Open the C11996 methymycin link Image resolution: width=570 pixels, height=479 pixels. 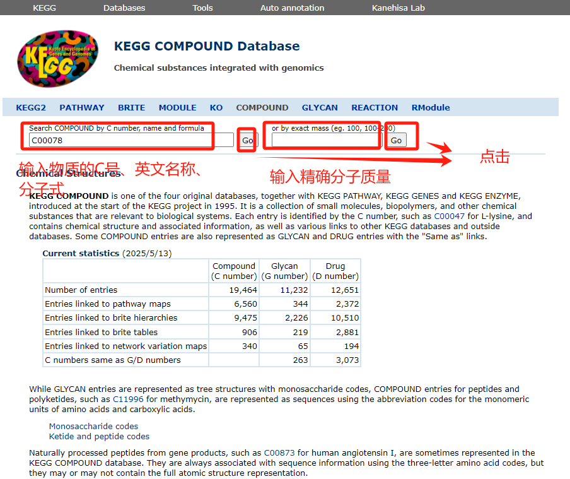tap(128, 399)
